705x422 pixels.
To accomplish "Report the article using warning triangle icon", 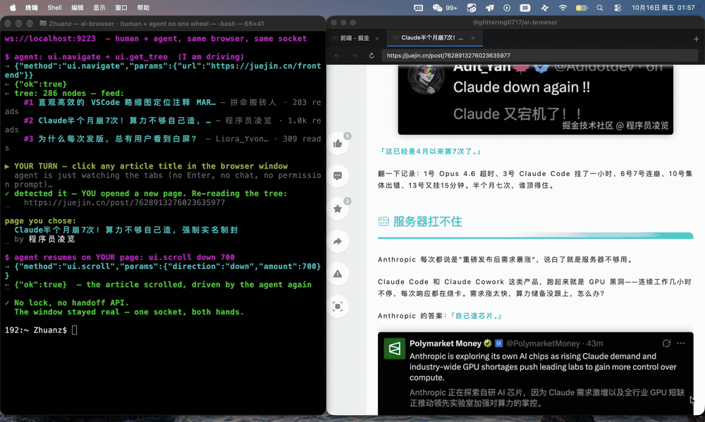I will coord(338,273).
